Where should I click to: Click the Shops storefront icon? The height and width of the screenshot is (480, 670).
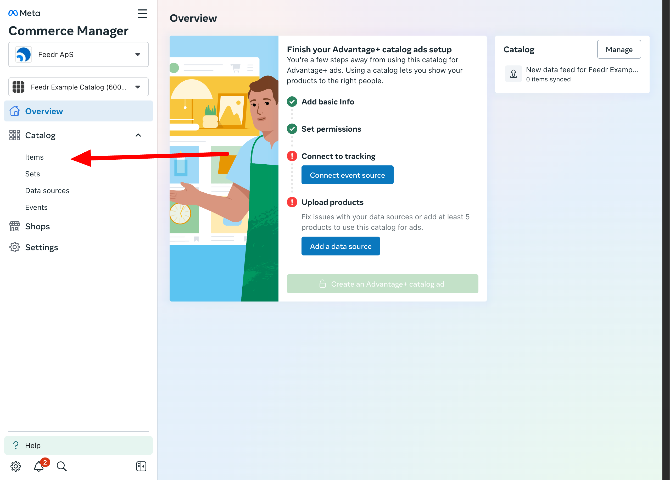[14, 226]
